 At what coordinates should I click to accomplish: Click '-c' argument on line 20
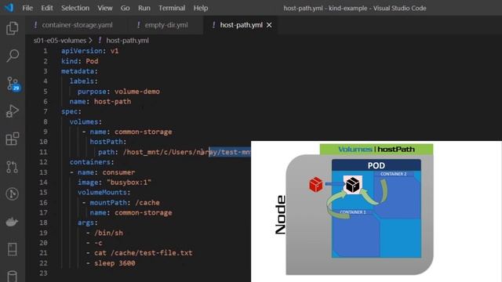click(x=98, y=243)
